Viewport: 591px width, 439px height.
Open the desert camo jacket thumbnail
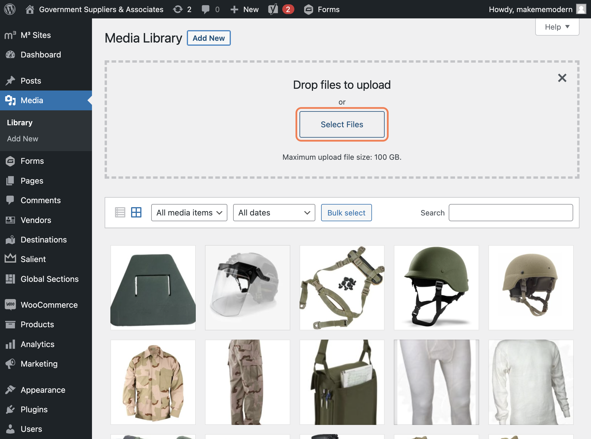click(153, 382)
